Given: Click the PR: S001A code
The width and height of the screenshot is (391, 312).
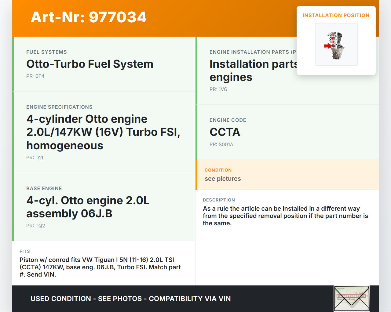Looking at the screenshot, I should pyautogui.click(x=221, y=145).
